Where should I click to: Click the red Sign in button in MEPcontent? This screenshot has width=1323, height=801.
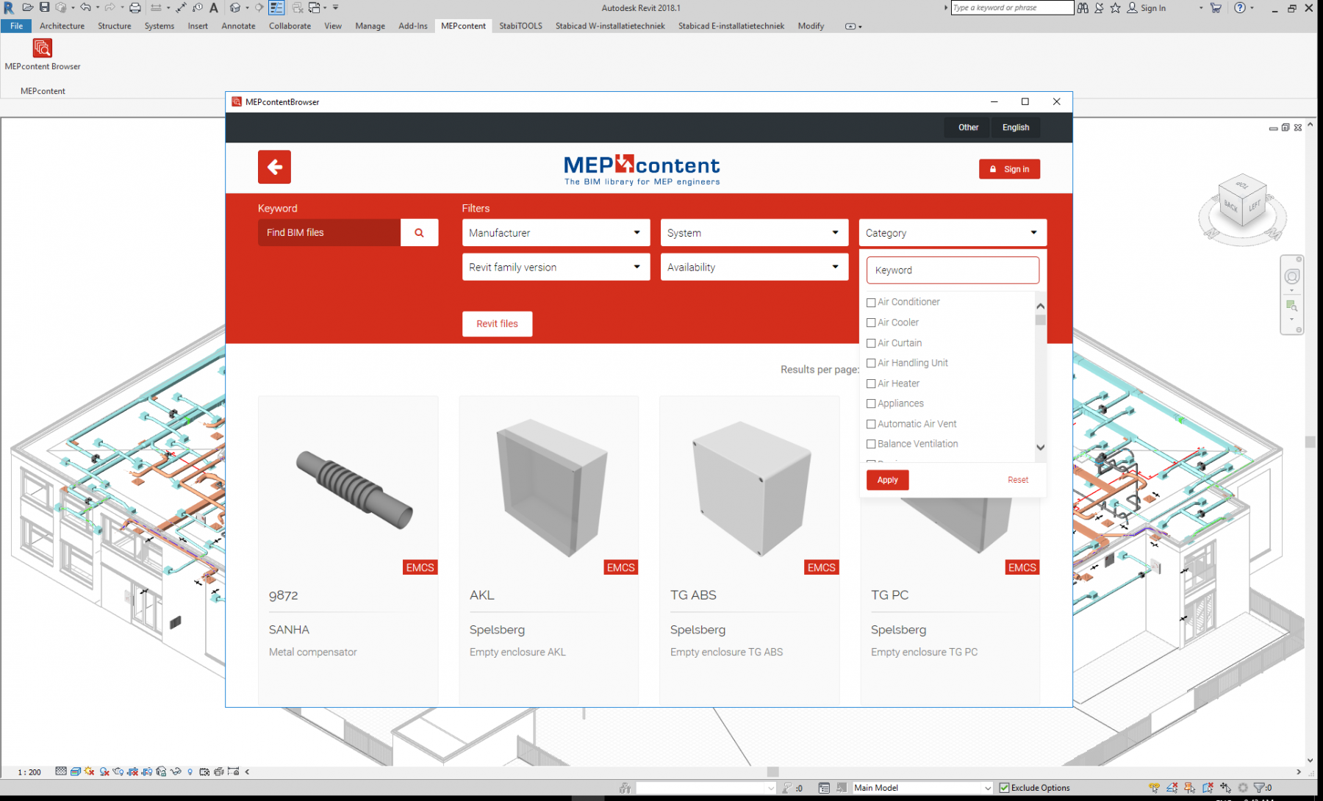(1009, 169)
